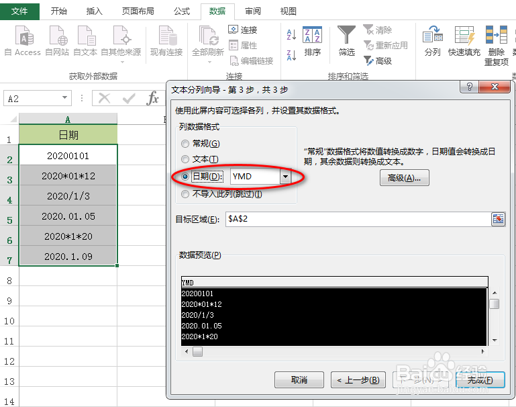Open the 文件 tab
The width and height of the screenshot is (516, 407).
[x=19, y=11]
